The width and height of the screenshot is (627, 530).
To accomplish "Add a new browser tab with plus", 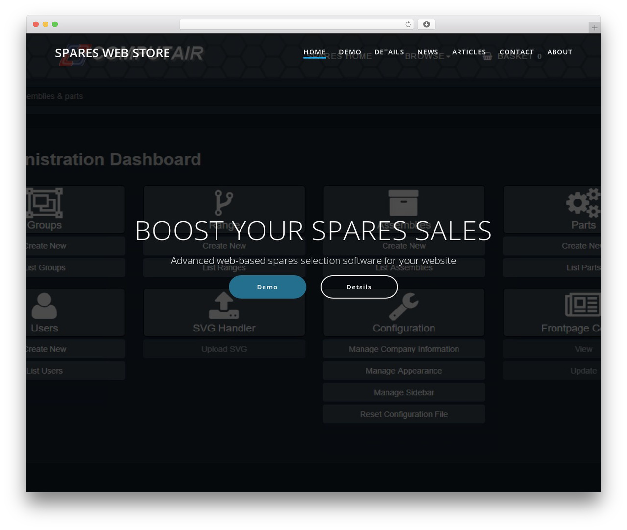I will [x=594, y=28].
